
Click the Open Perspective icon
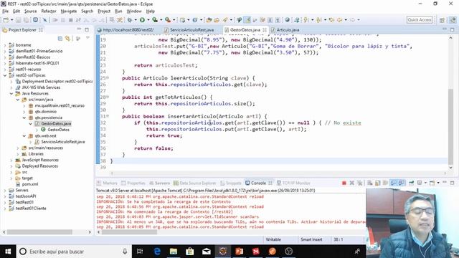tap(442, 20)
